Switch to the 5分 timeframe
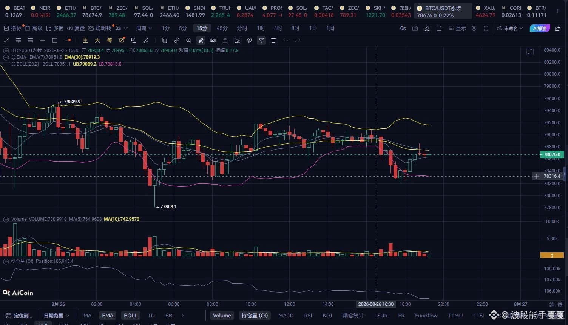The height and width of the screenshot is (325, 568). pos(183,28)
